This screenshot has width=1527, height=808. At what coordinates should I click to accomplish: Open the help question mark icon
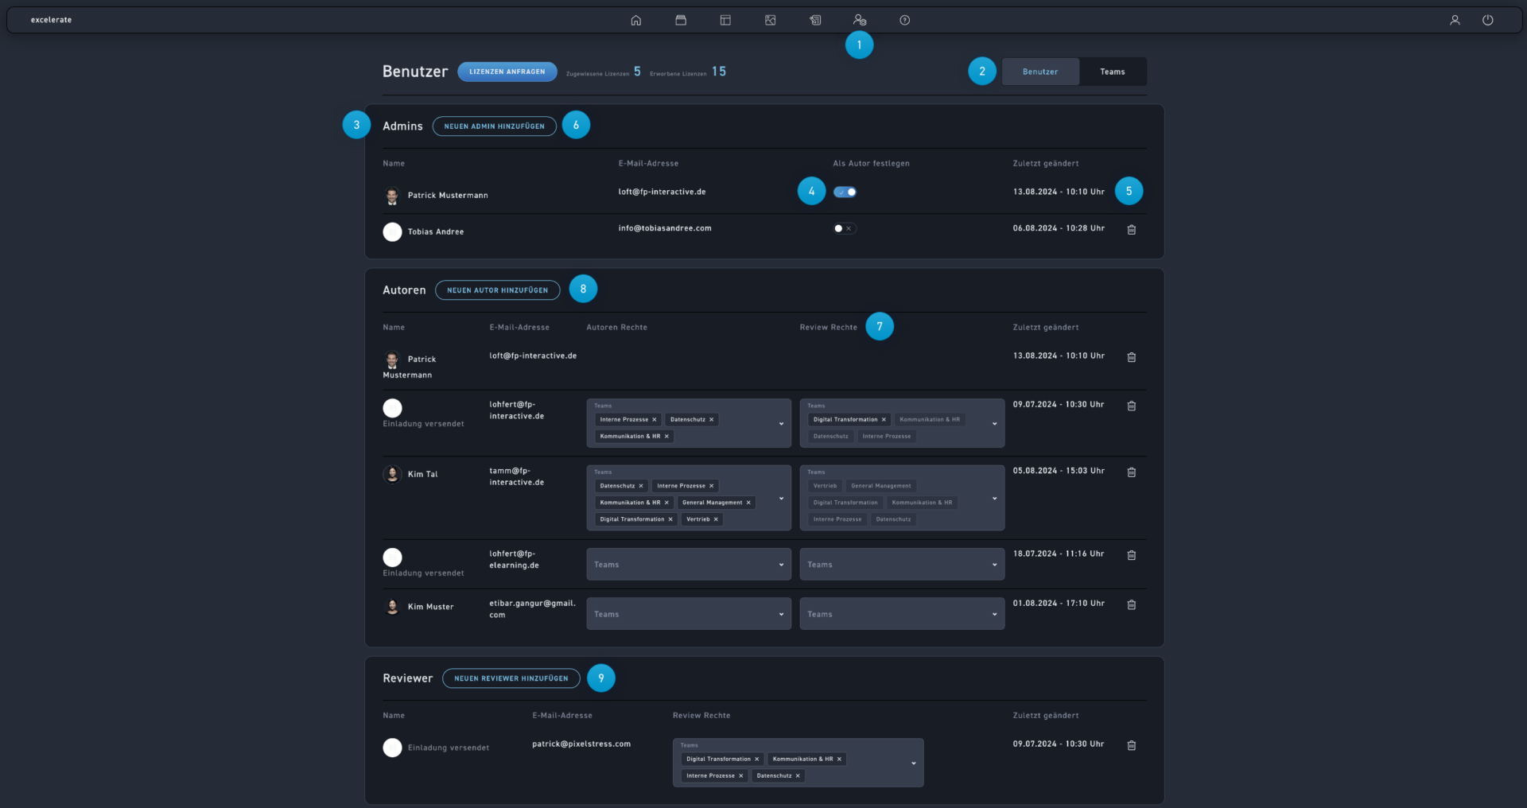(904, 21)
